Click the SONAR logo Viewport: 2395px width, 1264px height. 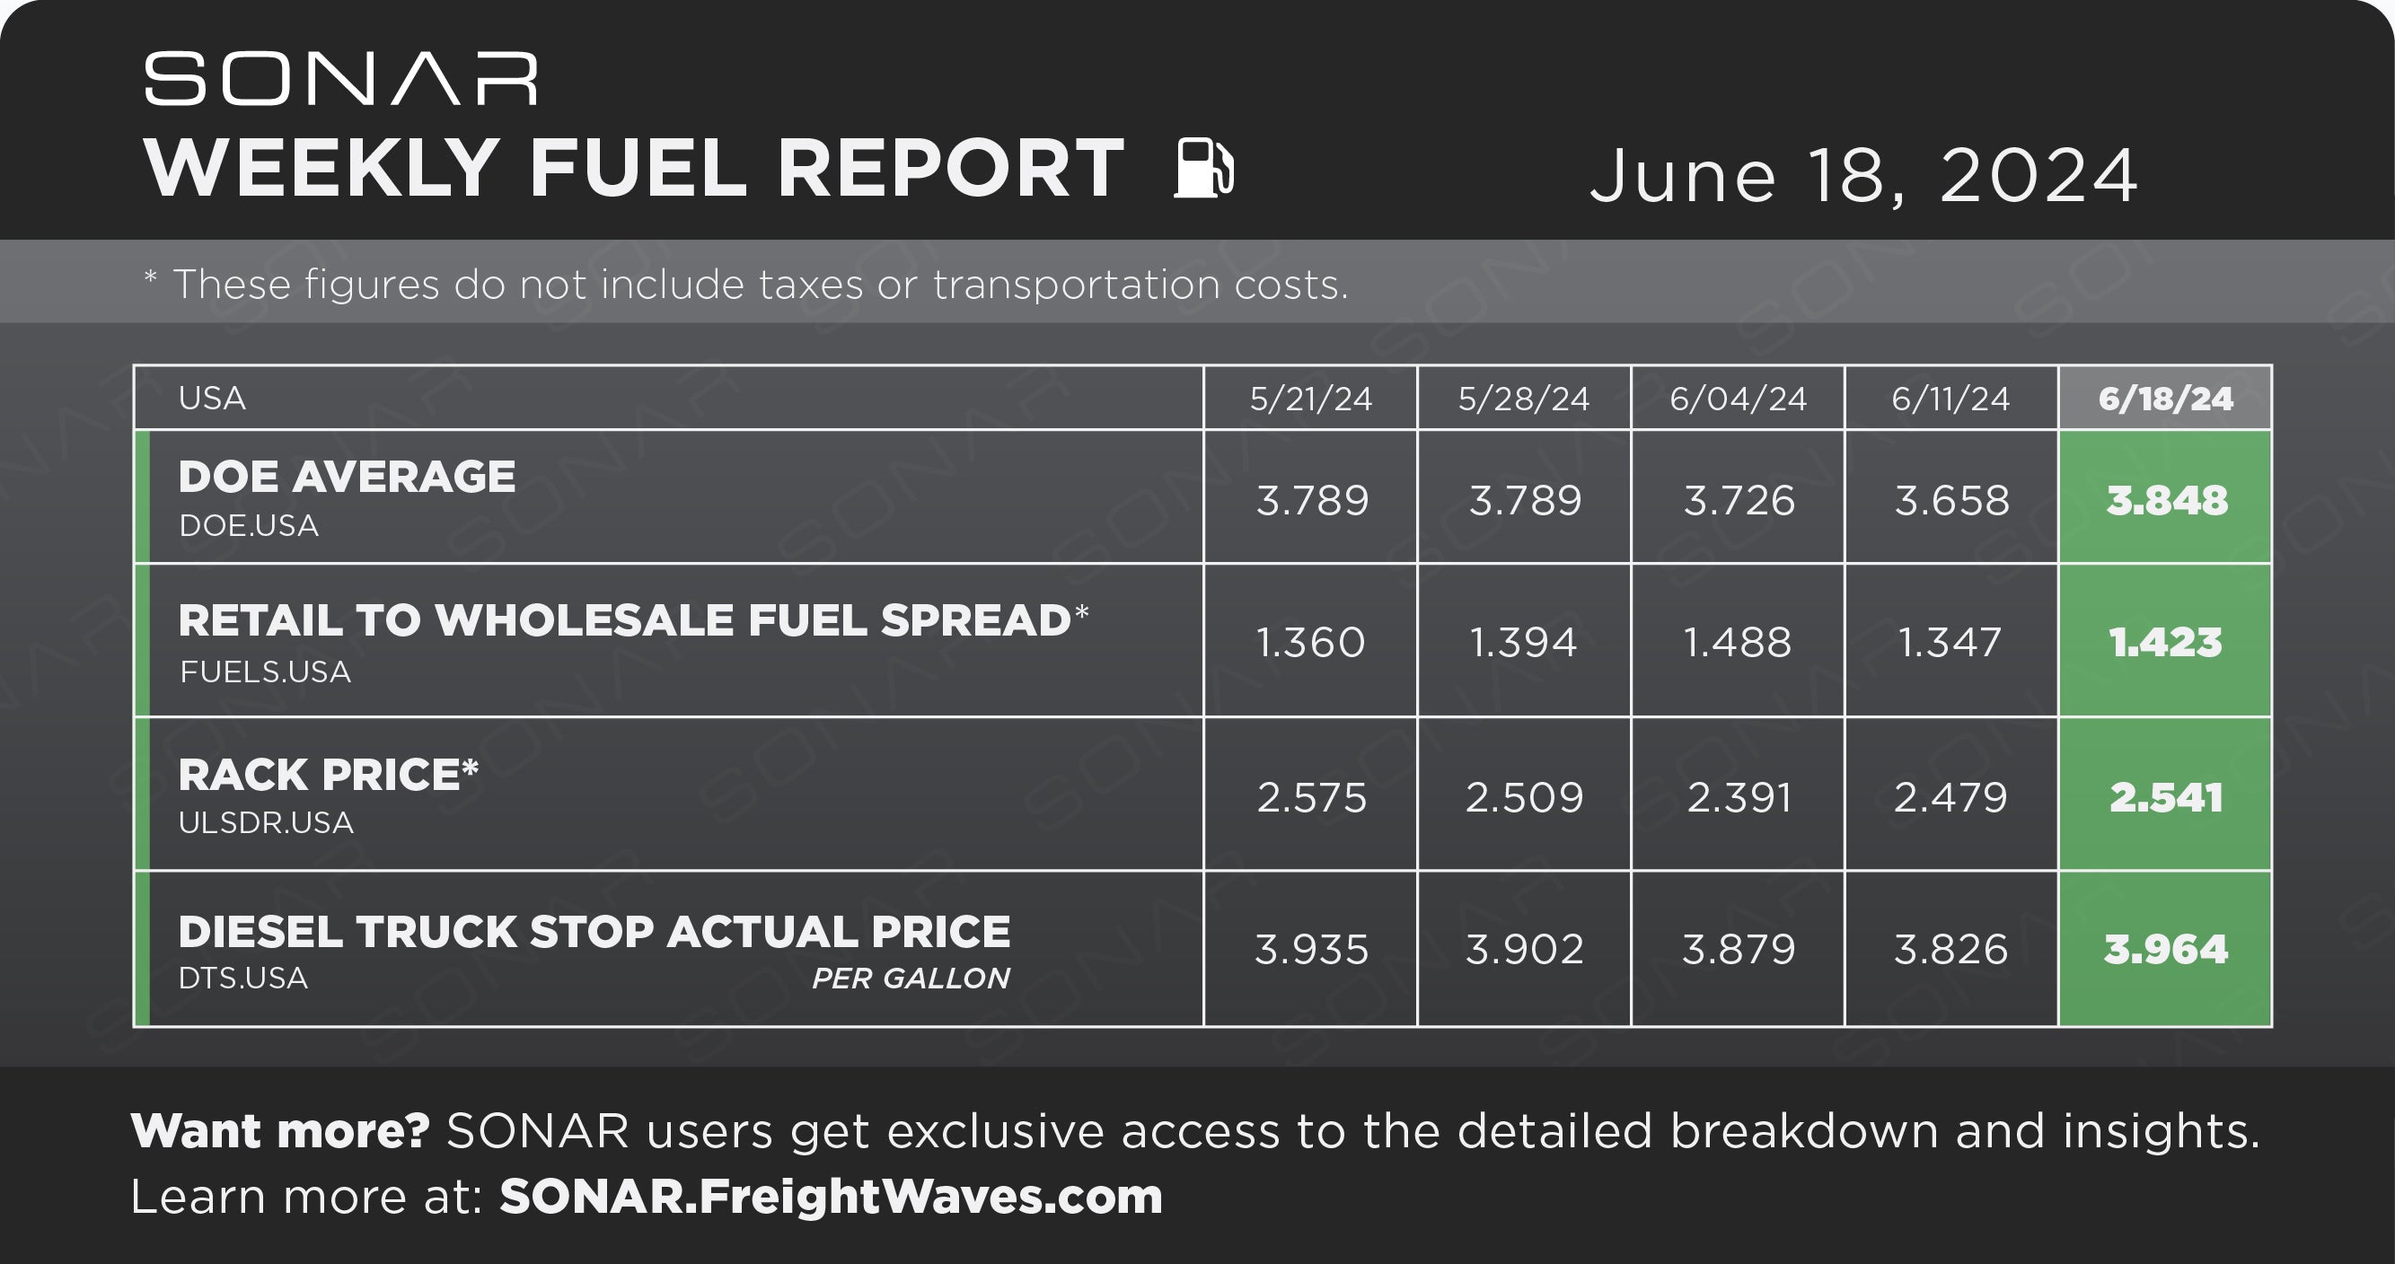point(341,79)
